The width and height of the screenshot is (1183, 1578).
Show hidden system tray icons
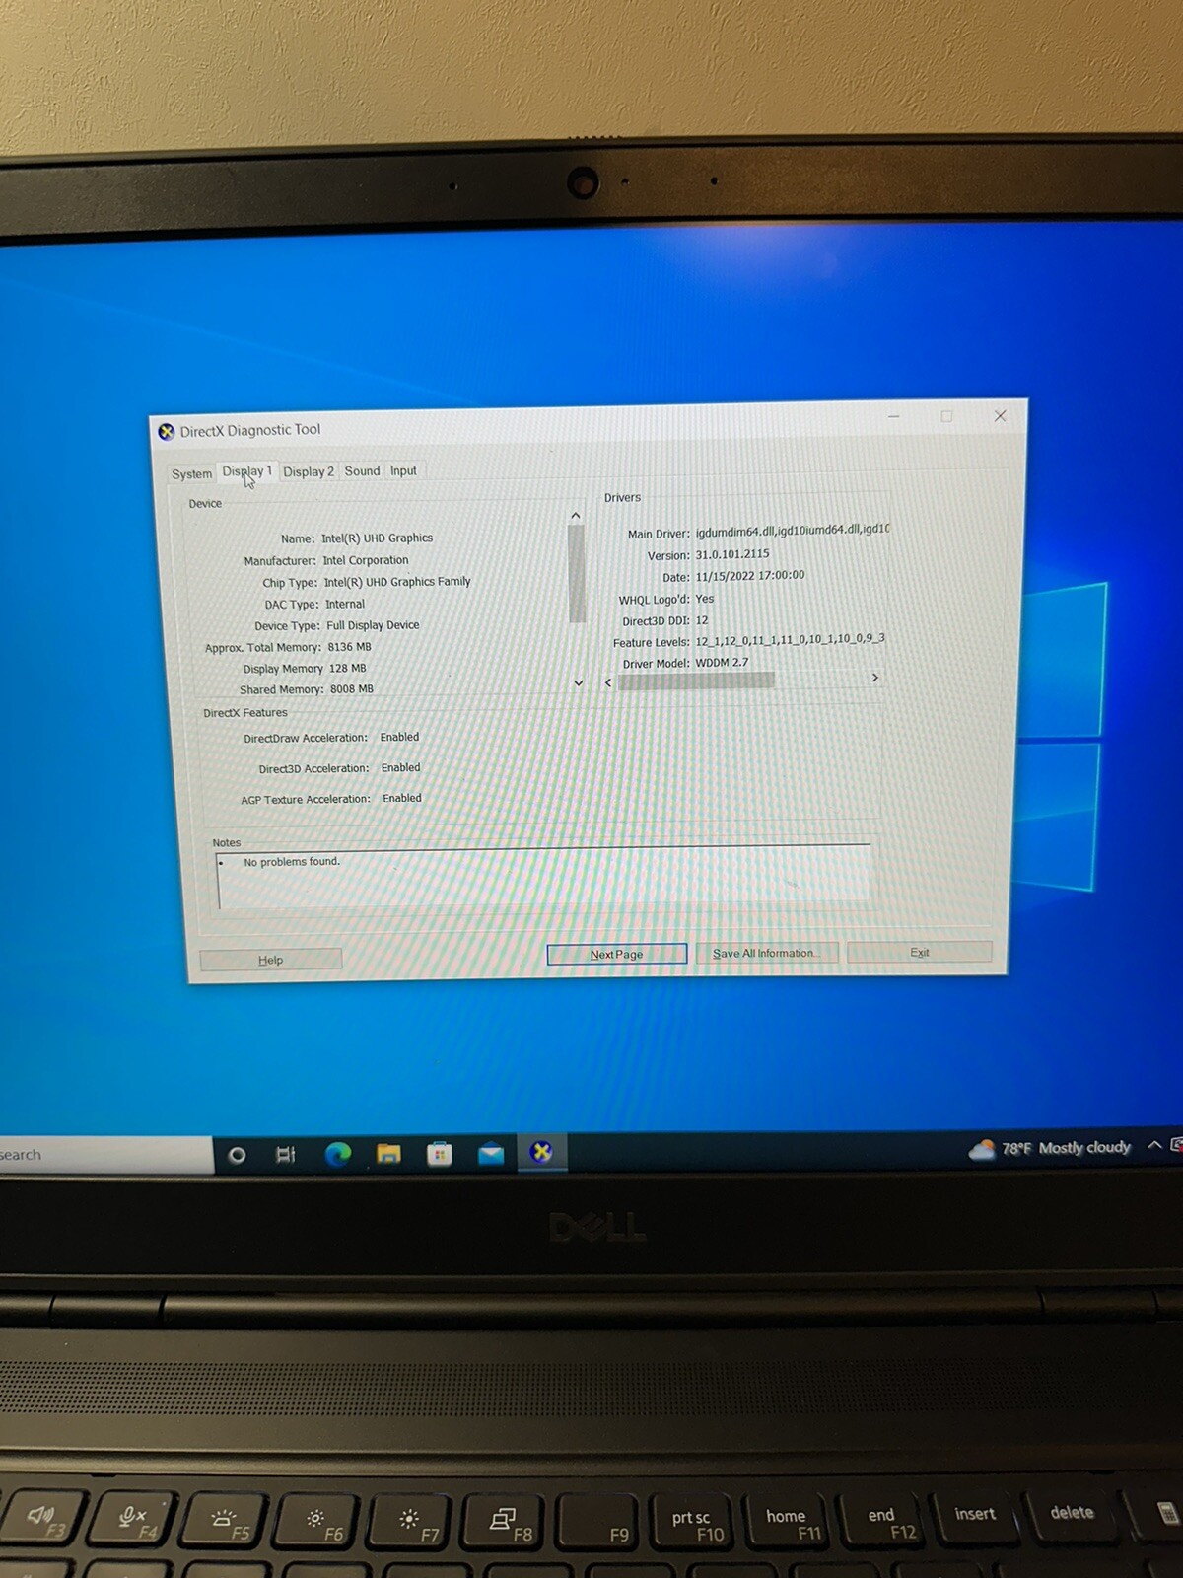pos(1153,1145)
